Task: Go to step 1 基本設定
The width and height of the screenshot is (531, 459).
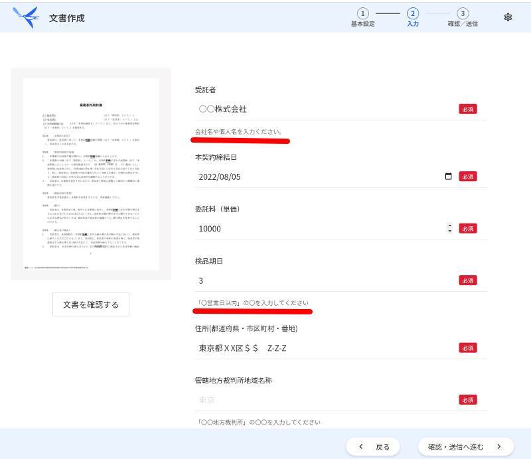Action: tap(363, 14)
